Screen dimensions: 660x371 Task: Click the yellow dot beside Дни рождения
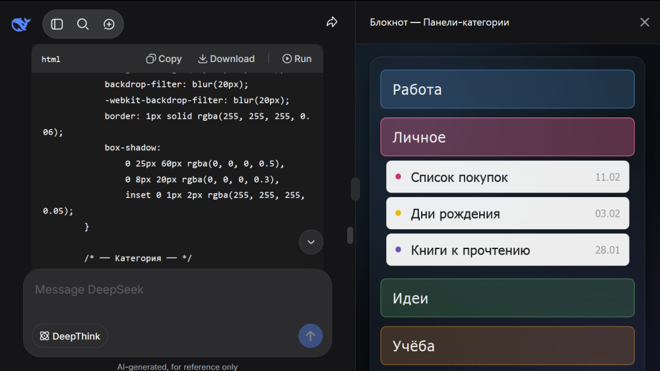coord(398,213)
